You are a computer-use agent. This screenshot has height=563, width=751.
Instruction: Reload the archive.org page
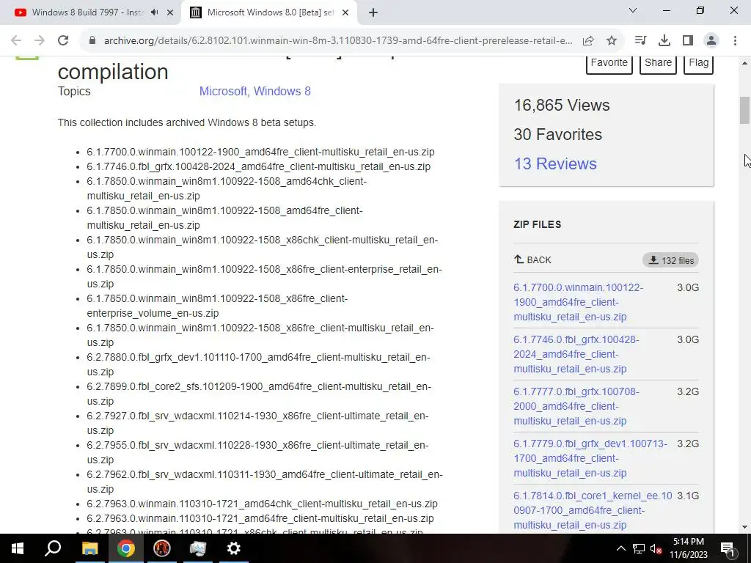63,41
